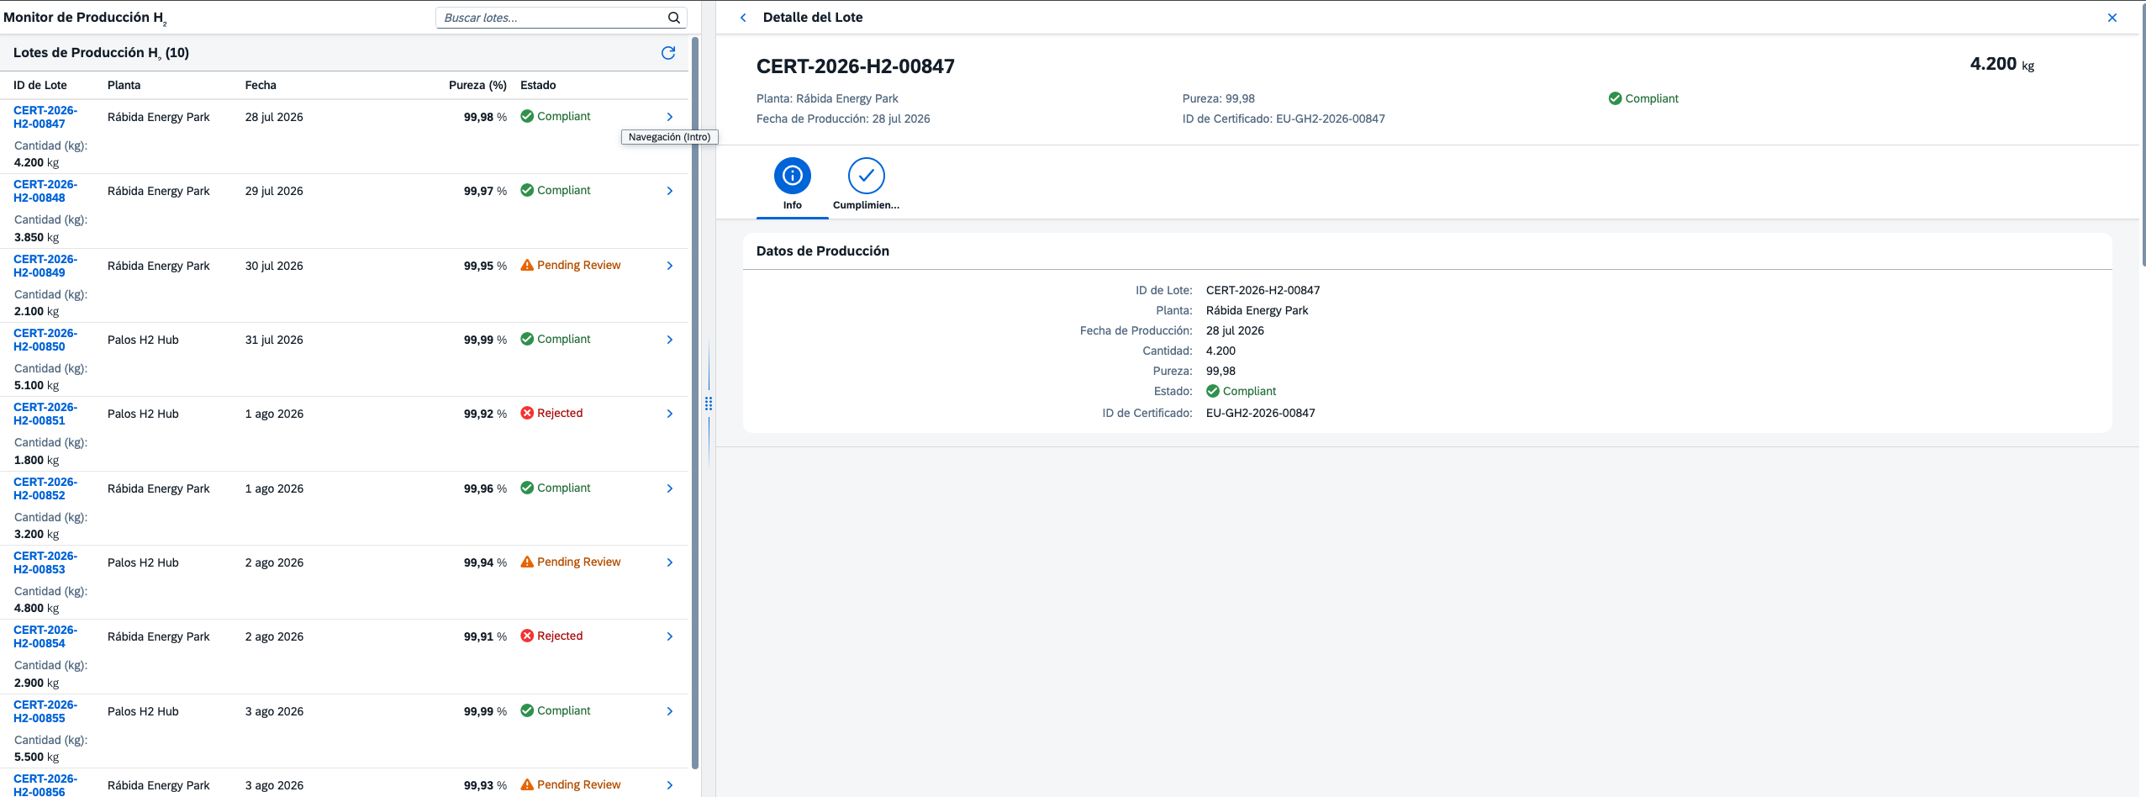The height and width of the screenshot is (797, 2146).
Task: Open lot link CERT-2026-H2-00851
Action: coord(45,414)
